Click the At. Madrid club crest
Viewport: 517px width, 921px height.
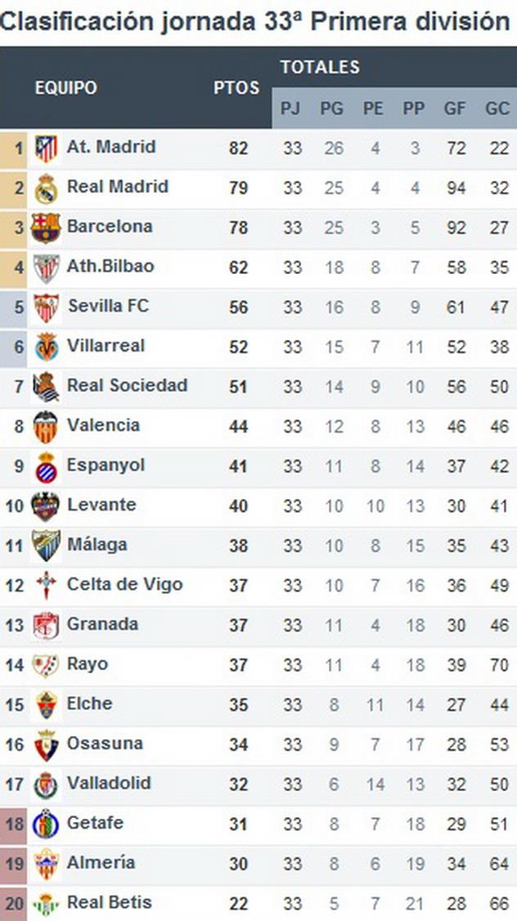(46, 148)
